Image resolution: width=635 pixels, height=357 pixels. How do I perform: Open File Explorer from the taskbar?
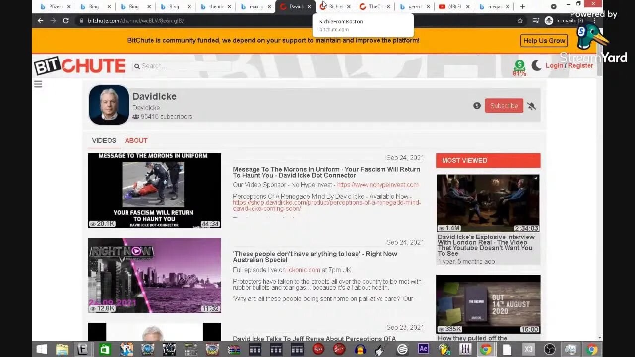point(62,349)
